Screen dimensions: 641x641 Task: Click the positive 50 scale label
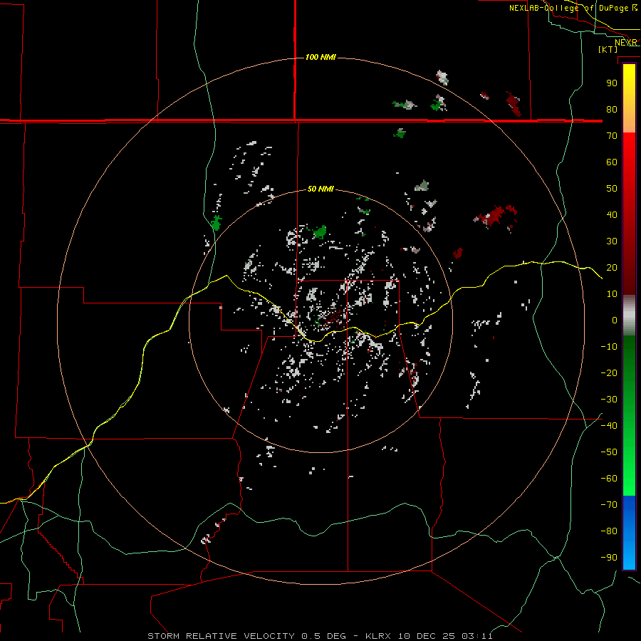pos(612,189)
